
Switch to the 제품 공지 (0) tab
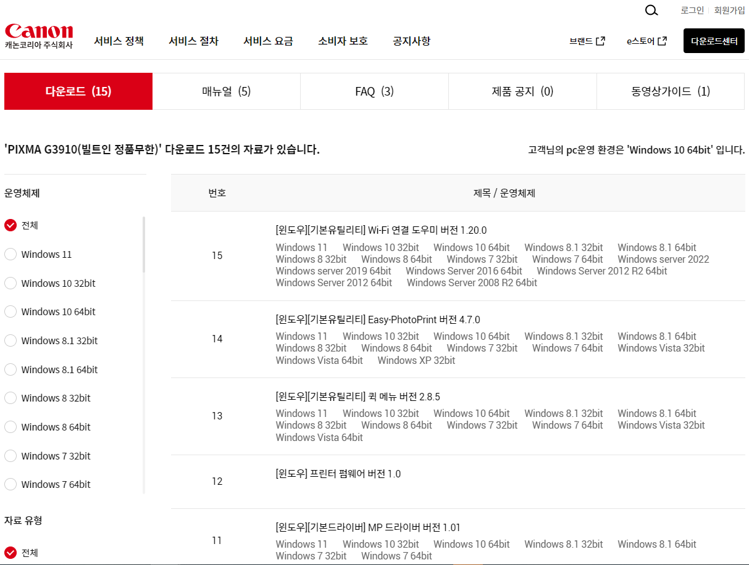tap(523, 91)
